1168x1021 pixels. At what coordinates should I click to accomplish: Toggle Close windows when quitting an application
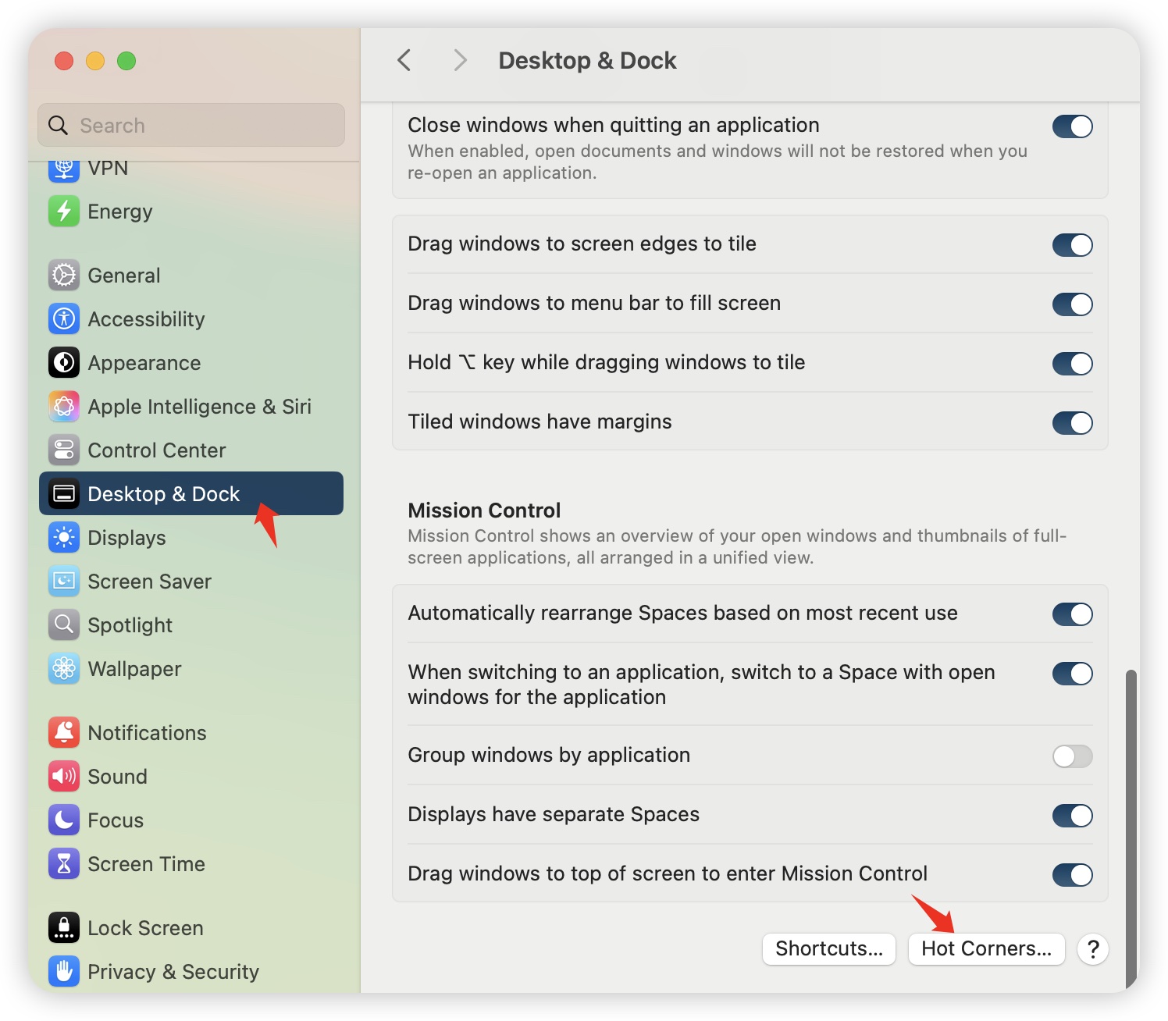coord(1073,126)
